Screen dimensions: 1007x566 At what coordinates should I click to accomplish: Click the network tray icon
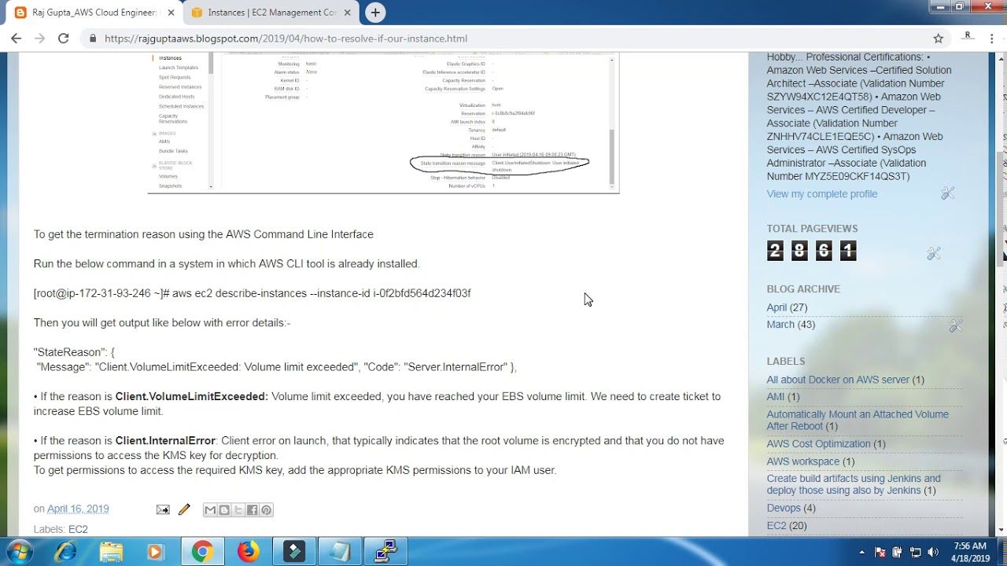click(915, 552)
